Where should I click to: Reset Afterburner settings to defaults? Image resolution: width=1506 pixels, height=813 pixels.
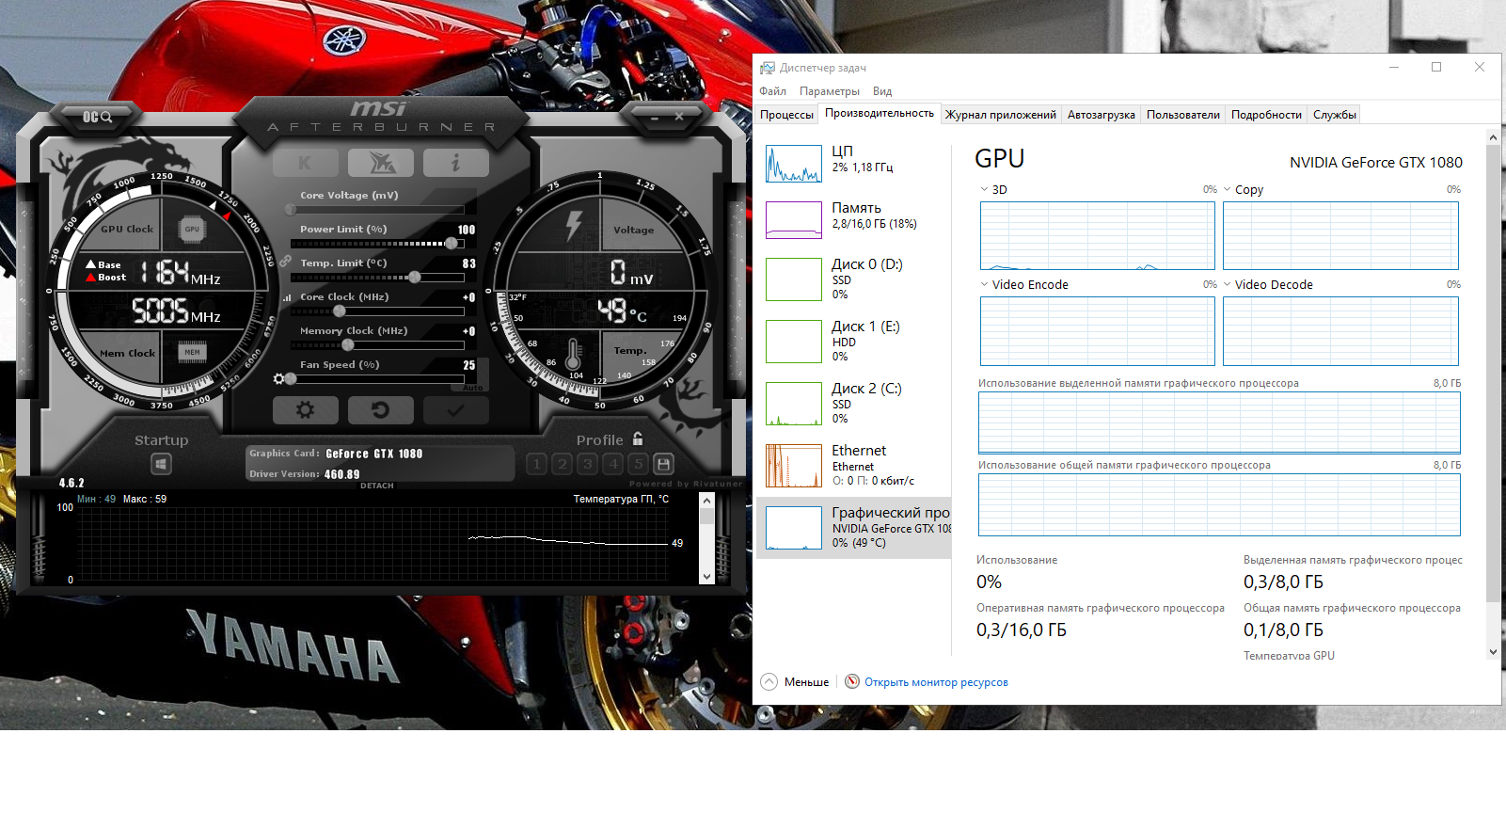pyautogui.click(x=380, y=410)
